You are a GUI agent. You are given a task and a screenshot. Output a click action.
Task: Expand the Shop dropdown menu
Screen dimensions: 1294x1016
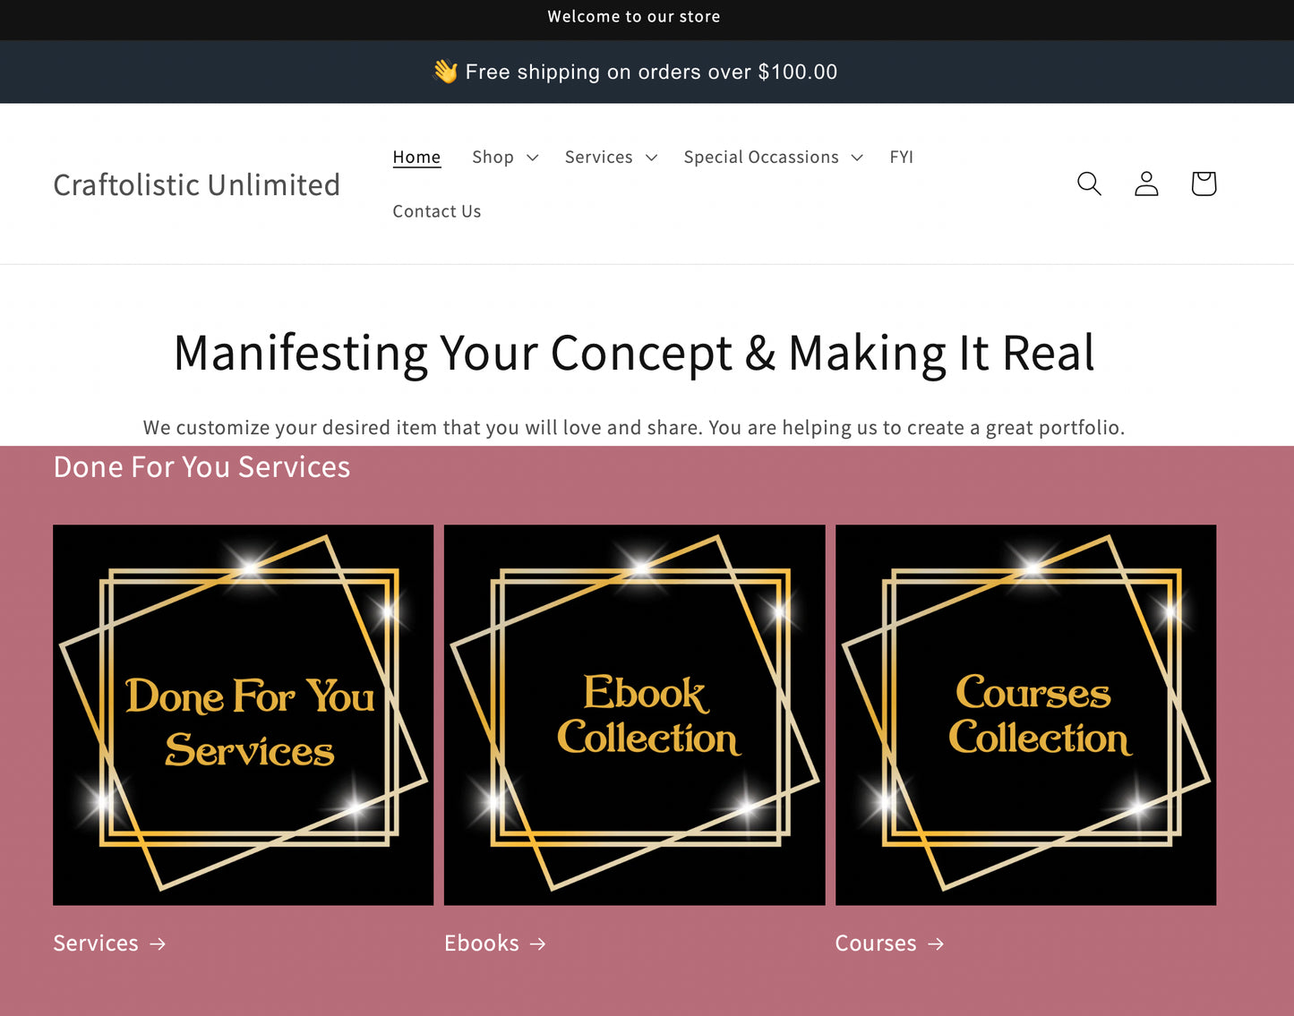point(505,158)
